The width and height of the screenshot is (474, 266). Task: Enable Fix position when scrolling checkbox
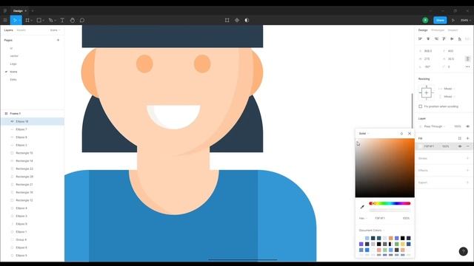(x=420, y=106)
